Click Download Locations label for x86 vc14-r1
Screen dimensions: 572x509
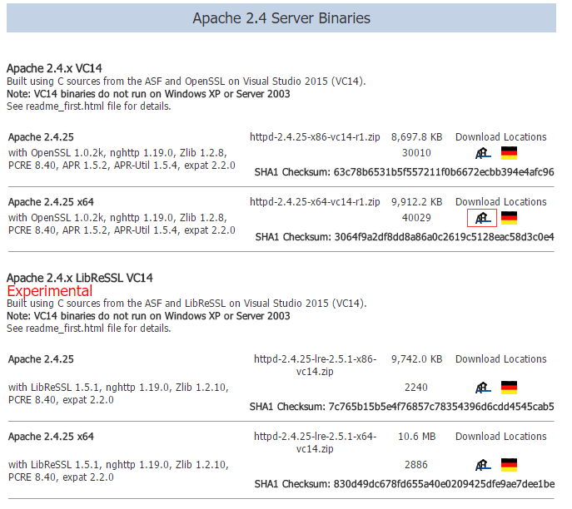tap(501, 137)
